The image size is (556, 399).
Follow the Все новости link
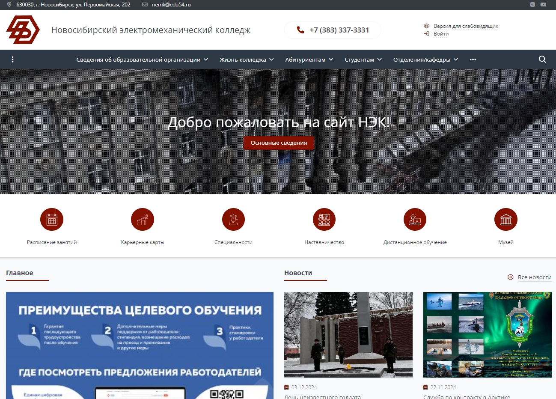(535, 277)
